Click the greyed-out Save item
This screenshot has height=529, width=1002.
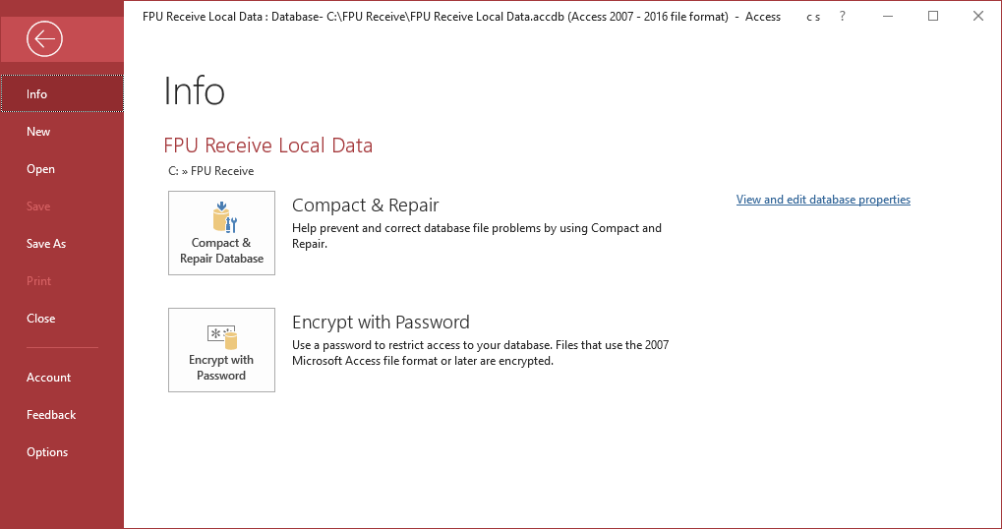pos(38,206)
